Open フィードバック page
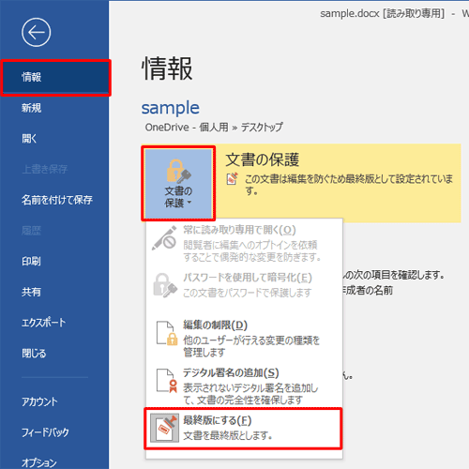This screenshot has width=469, height=469. [45, 432]
